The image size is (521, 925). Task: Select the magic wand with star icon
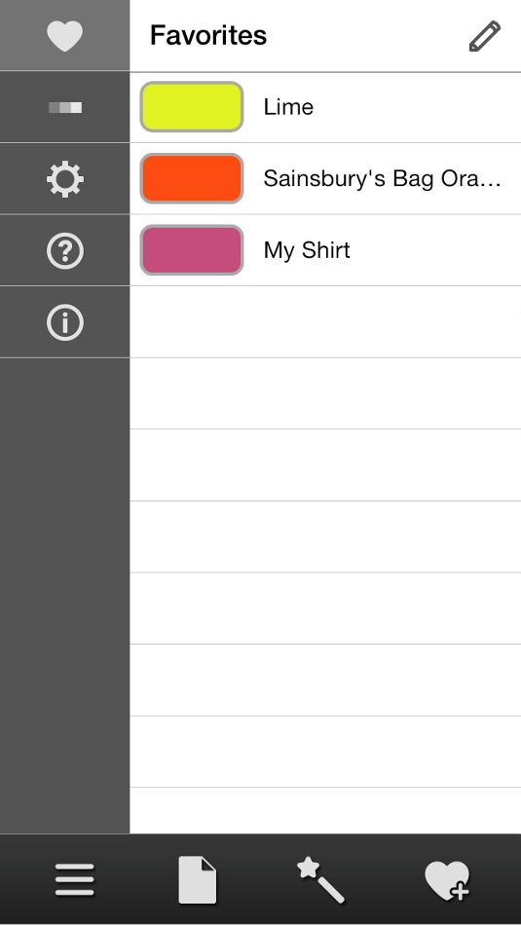pyautogui.click(x=321, y=880)
